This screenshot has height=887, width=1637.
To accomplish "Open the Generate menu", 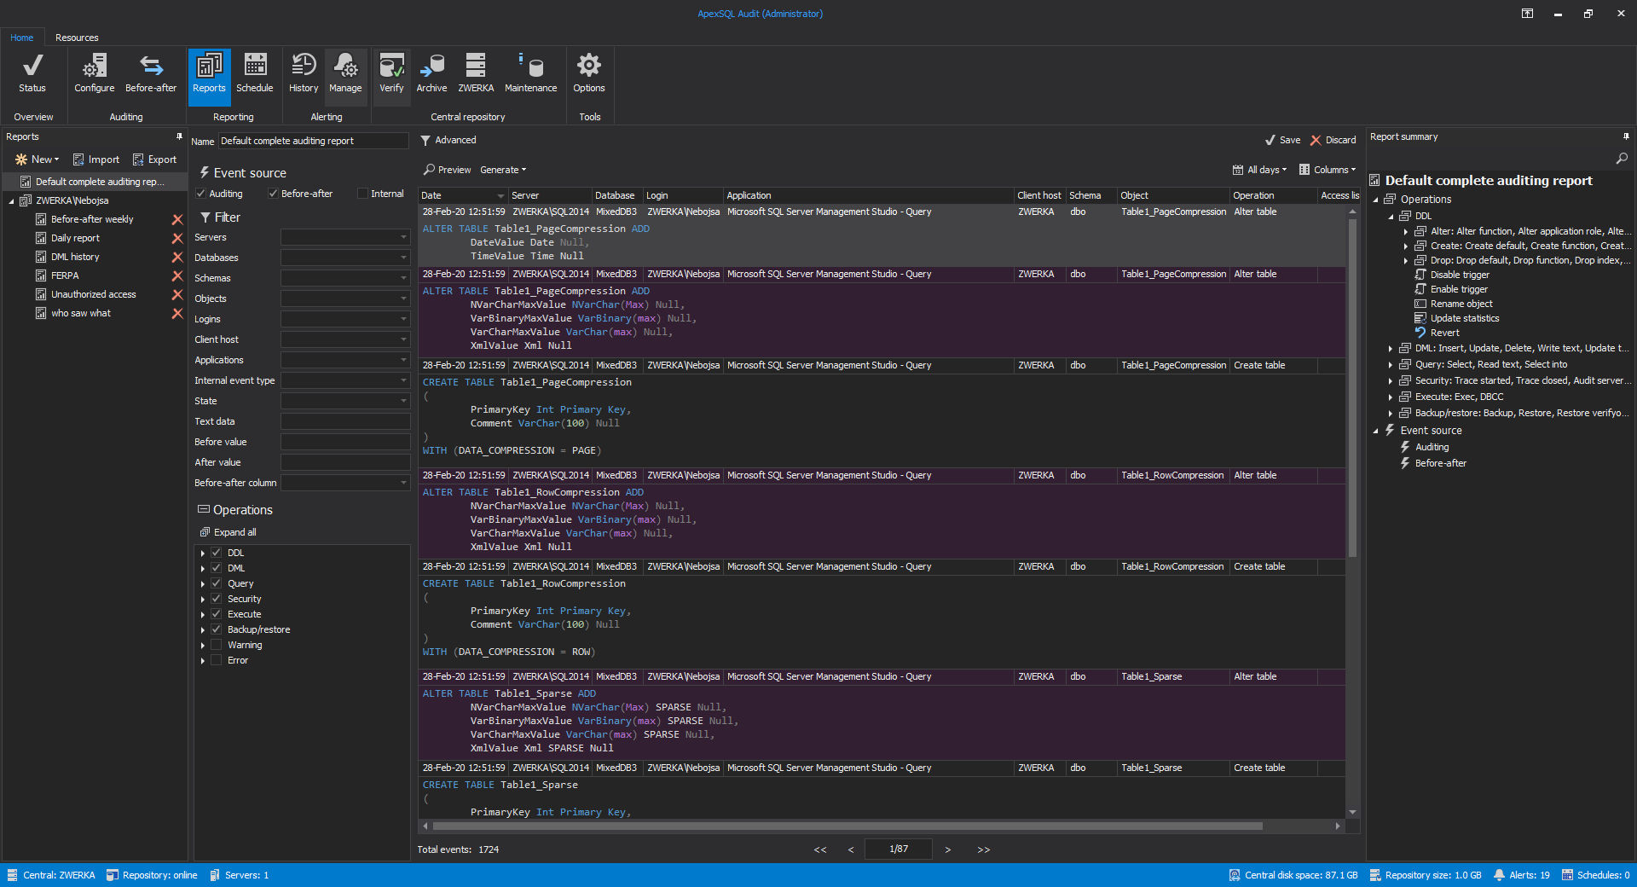I will [503, 170].
